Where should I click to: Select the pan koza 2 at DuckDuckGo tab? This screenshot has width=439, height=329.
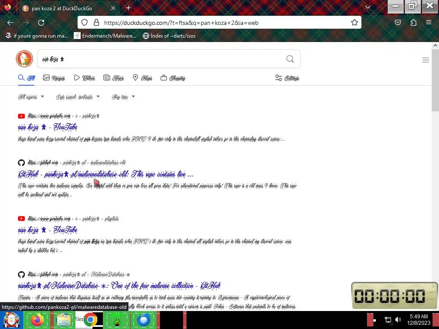coord(69,8)
